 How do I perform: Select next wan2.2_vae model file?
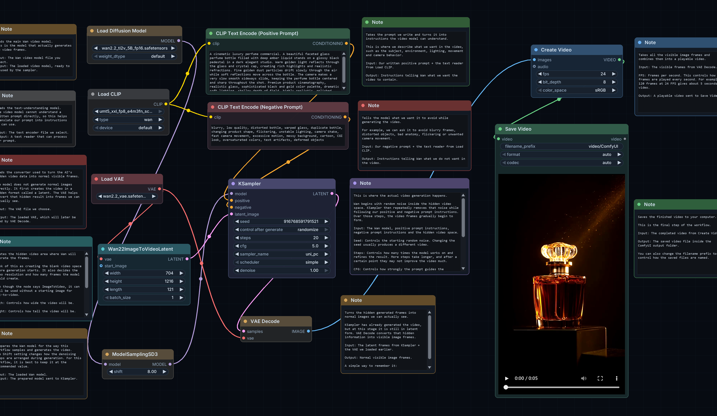(x=154, y=196)
